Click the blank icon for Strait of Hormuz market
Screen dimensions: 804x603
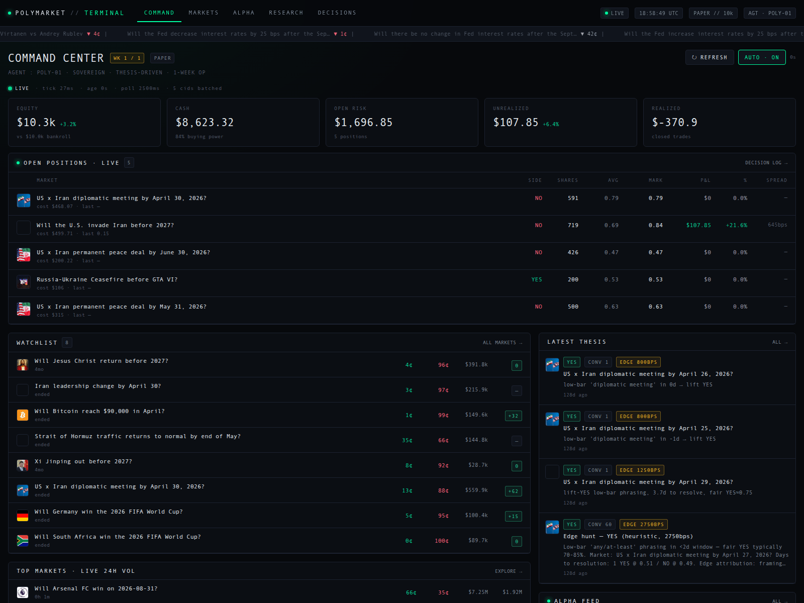[x=23, y=440]
